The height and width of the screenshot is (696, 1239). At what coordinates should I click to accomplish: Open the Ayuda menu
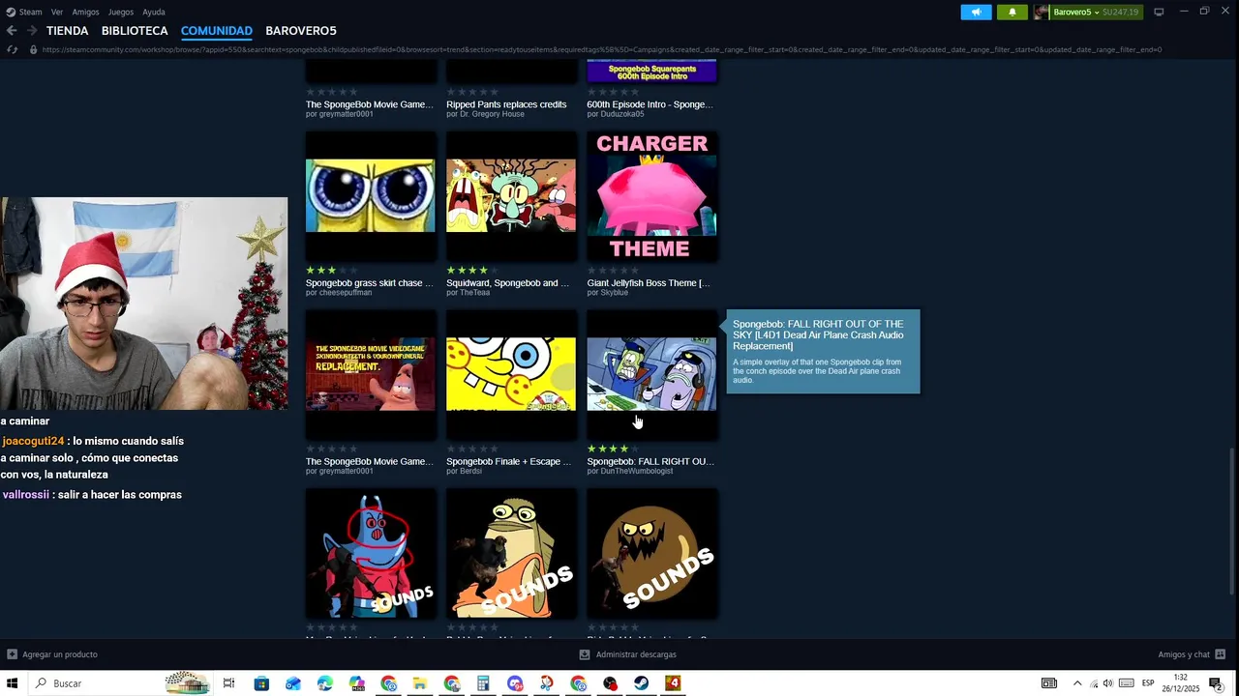click(154, 12)
